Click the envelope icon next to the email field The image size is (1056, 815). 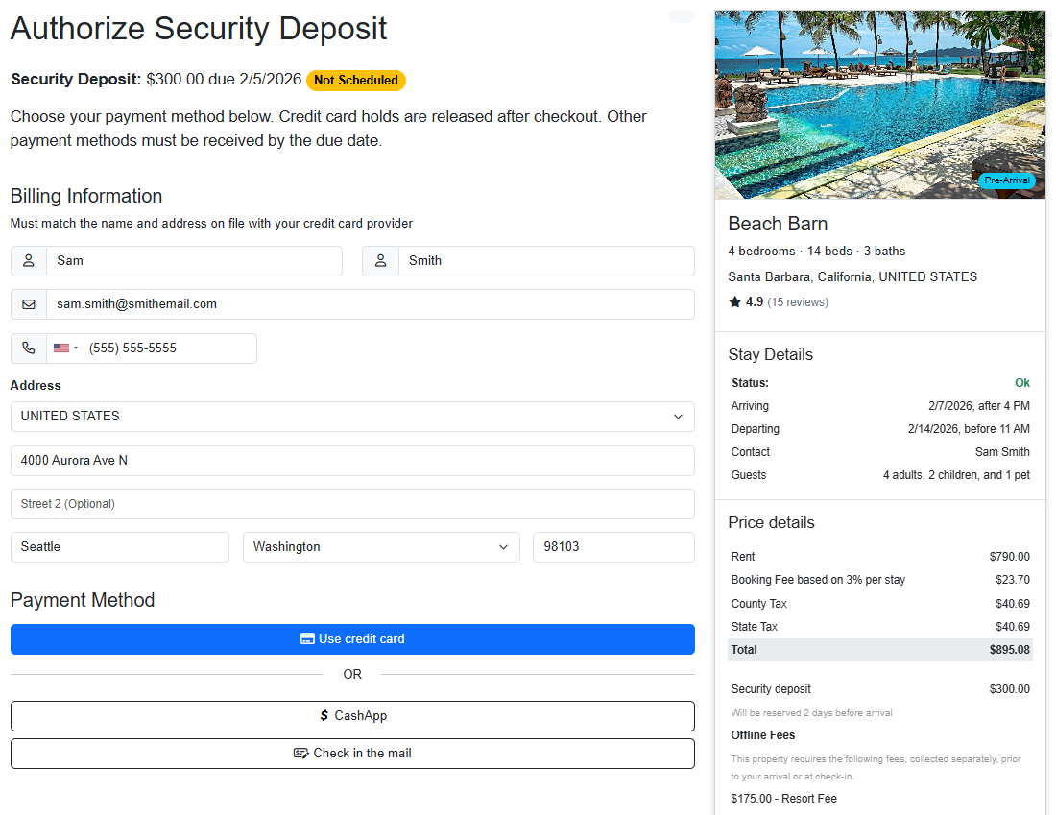tap(28, 304)
